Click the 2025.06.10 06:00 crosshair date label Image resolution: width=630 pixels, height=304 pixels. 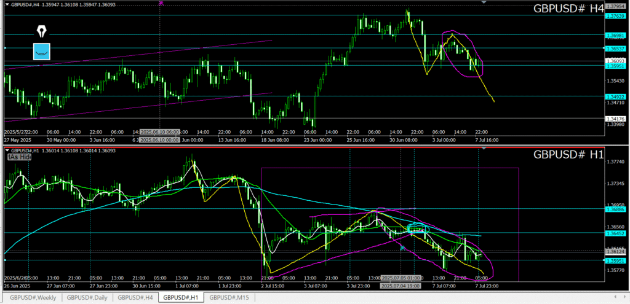(x=159, y=132)
